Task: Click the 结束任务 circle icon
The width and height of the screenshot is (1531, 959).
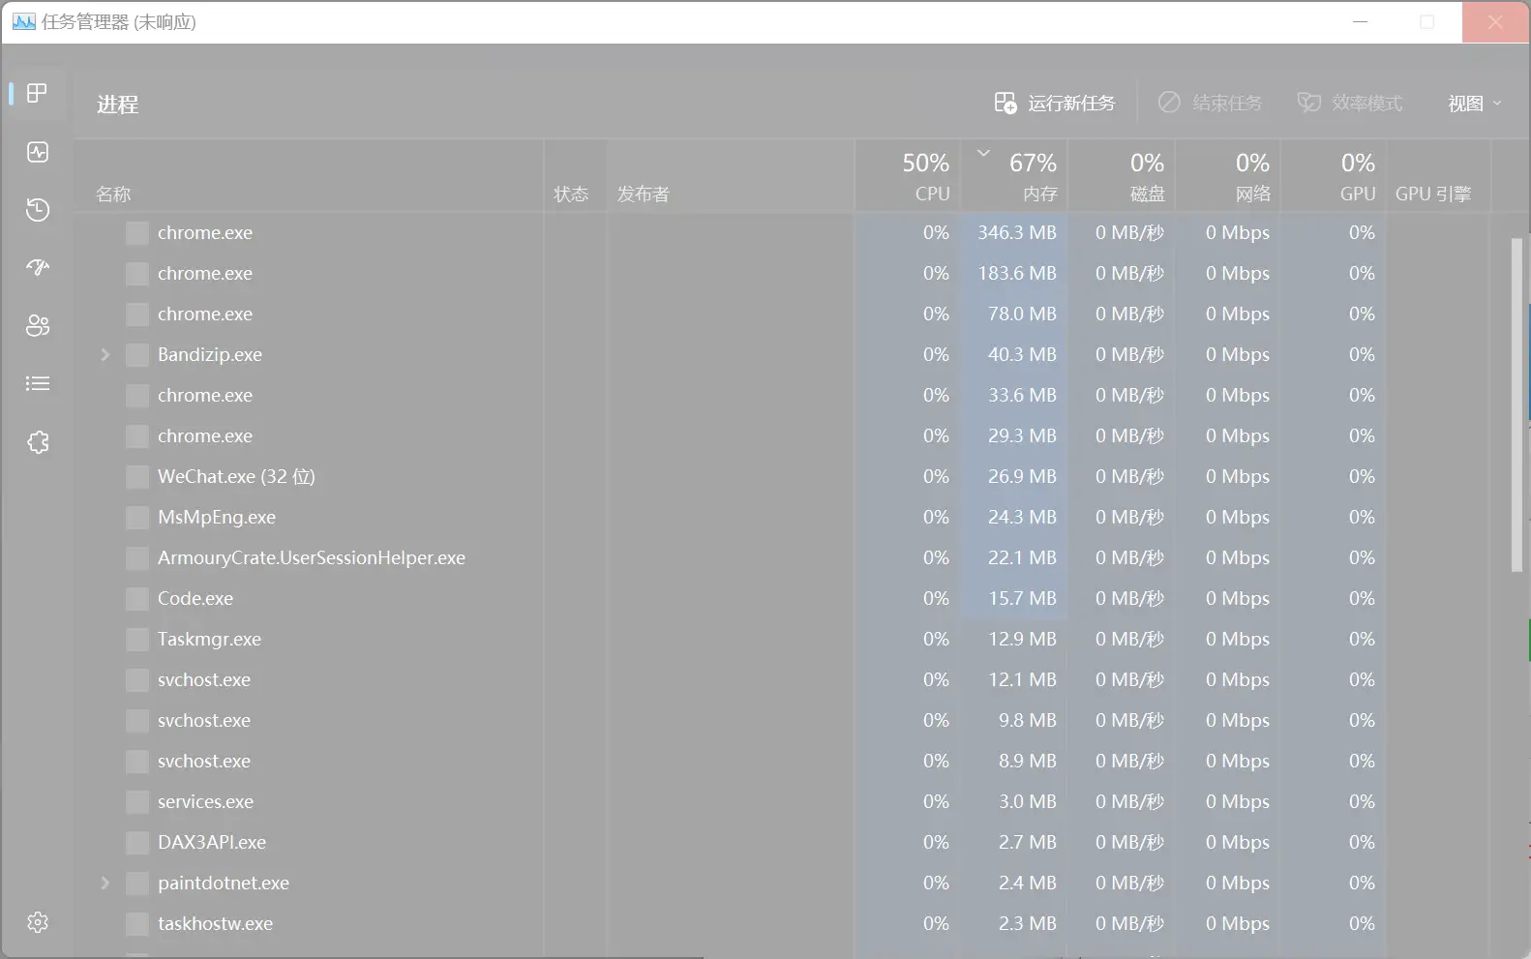Action: pyautogui.click(x=1169, y=103)
